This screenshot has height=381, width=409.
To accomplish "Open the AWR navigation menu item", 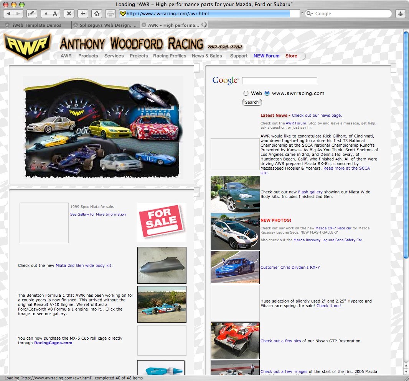I will tap(66, 56).
